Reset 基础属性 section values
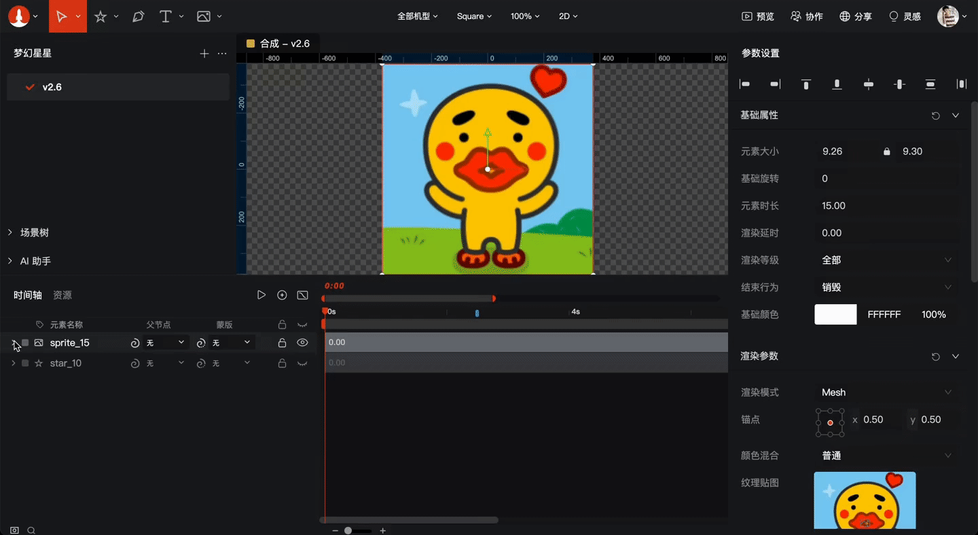Viewport: 978px width, 535px height. pos(936,115)
